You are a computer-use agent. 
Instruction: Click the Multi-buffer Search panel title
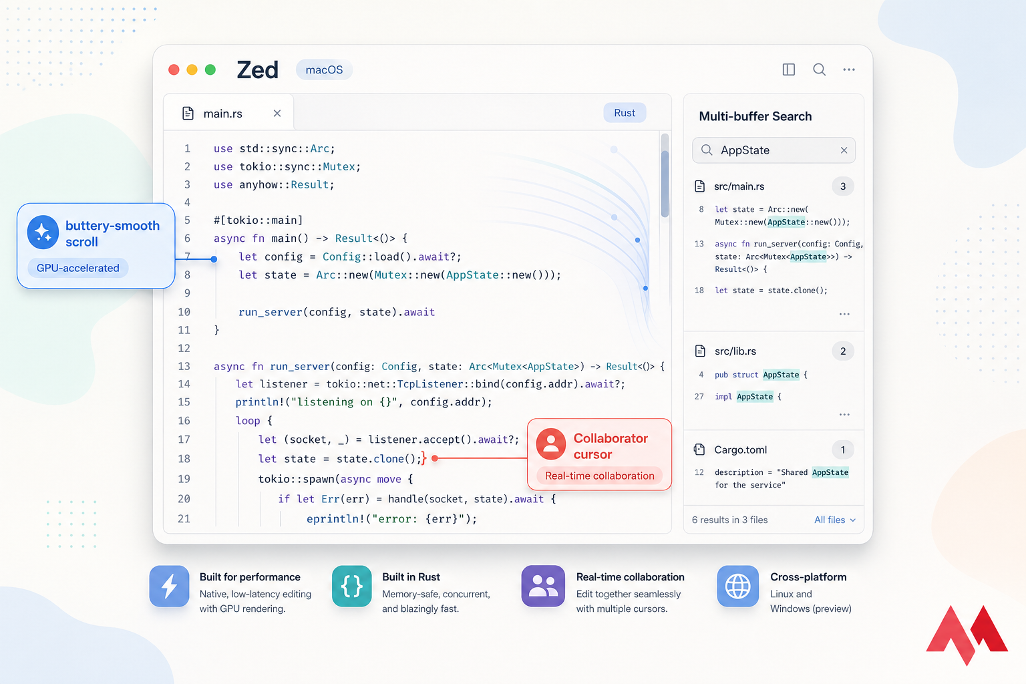tap(755, 116)
